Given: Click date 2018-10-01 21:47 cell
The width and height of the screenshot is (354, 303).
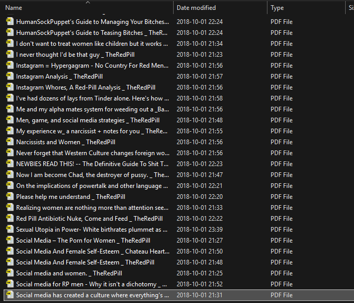Looking at the screenshot, I should coord(200,175).
